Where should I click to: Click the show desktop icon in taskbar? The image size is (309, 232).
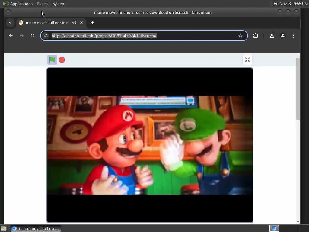tap(4, 228)
